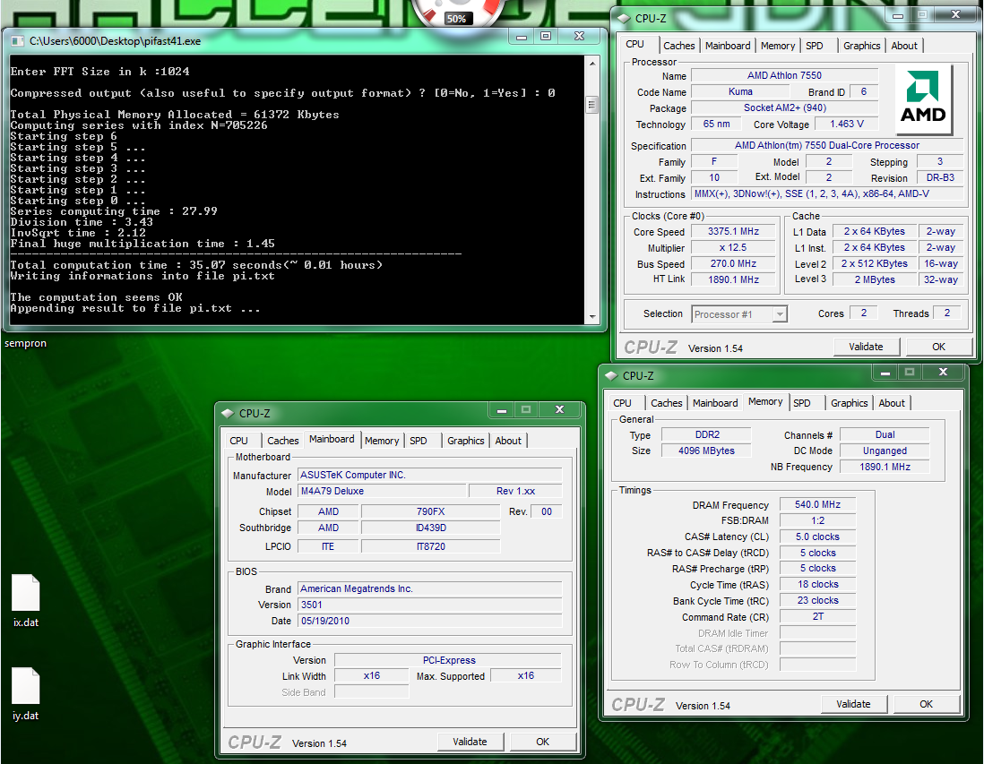The width and height of the screenshot is (984, 764).
Task: Open Mainboard tab in Memory CPU-Z window
Action: pos(715,403)
